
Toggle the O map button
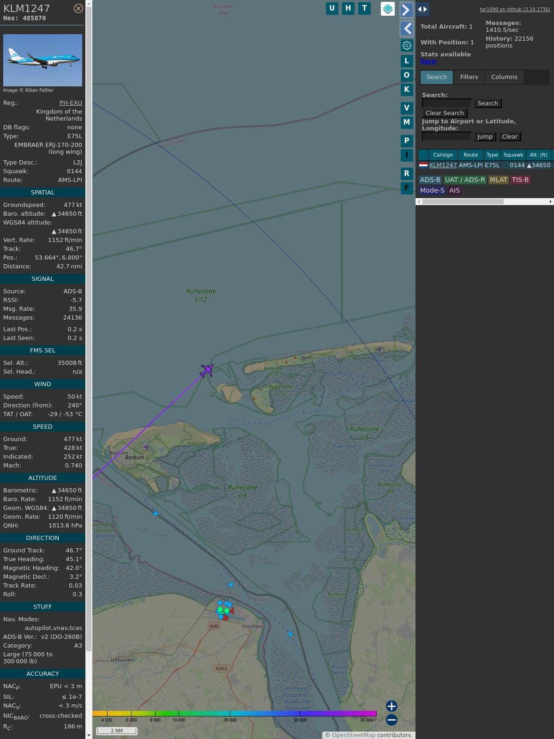[x=407, y=75]
